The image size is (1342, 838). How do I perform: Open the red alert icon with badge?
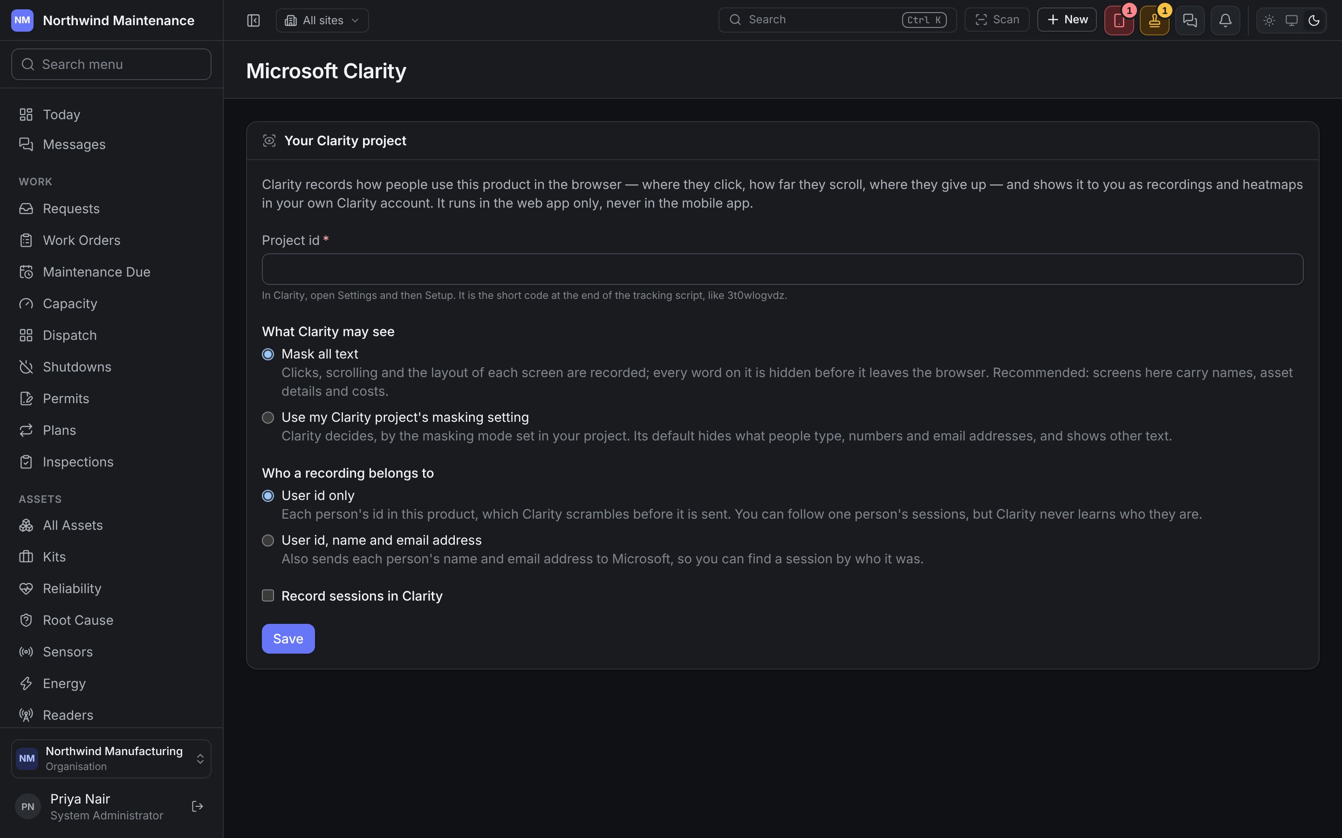pyautogui.click(x=1119, y=20)
